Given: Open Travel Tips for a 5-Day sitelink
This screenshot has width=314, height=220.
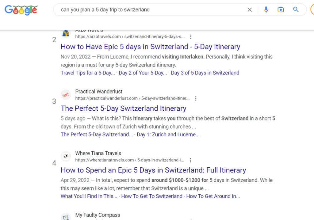Looking at the screenshot, I should 88,73.
